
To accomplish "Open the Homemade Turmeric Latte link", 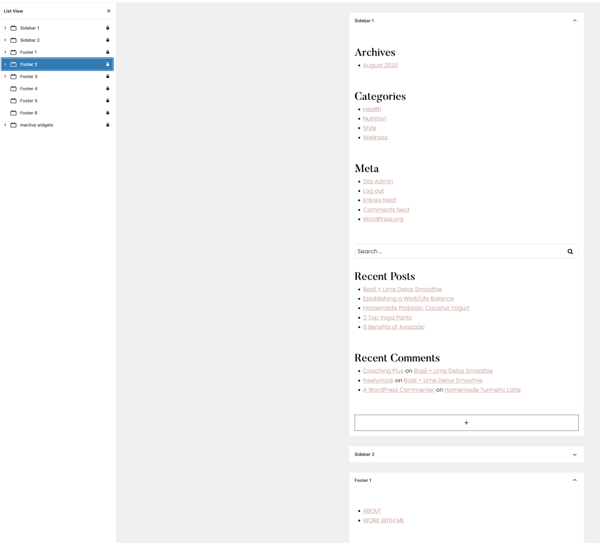I will pyautogui.click(x=483, y=390).
